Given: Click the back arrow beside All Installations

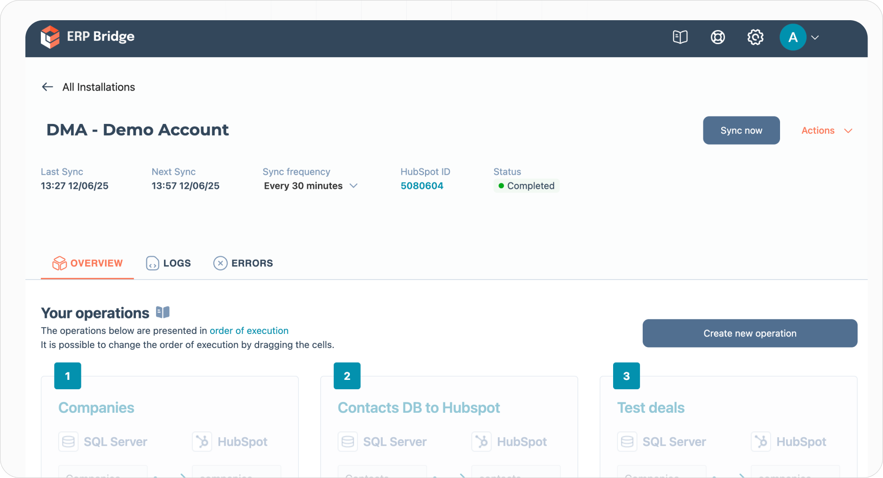Looking at the screenshot, I should point(47,87).
